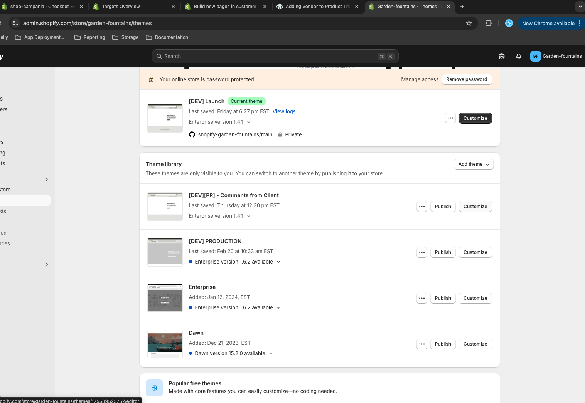Switch to the Targets Overview tab
This screenshot has height=403, width=585.
(121, 7)
